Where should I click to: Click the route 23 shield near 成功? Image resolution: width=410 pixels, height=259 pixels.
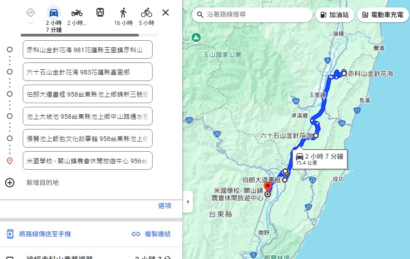(x=313, y=180)
